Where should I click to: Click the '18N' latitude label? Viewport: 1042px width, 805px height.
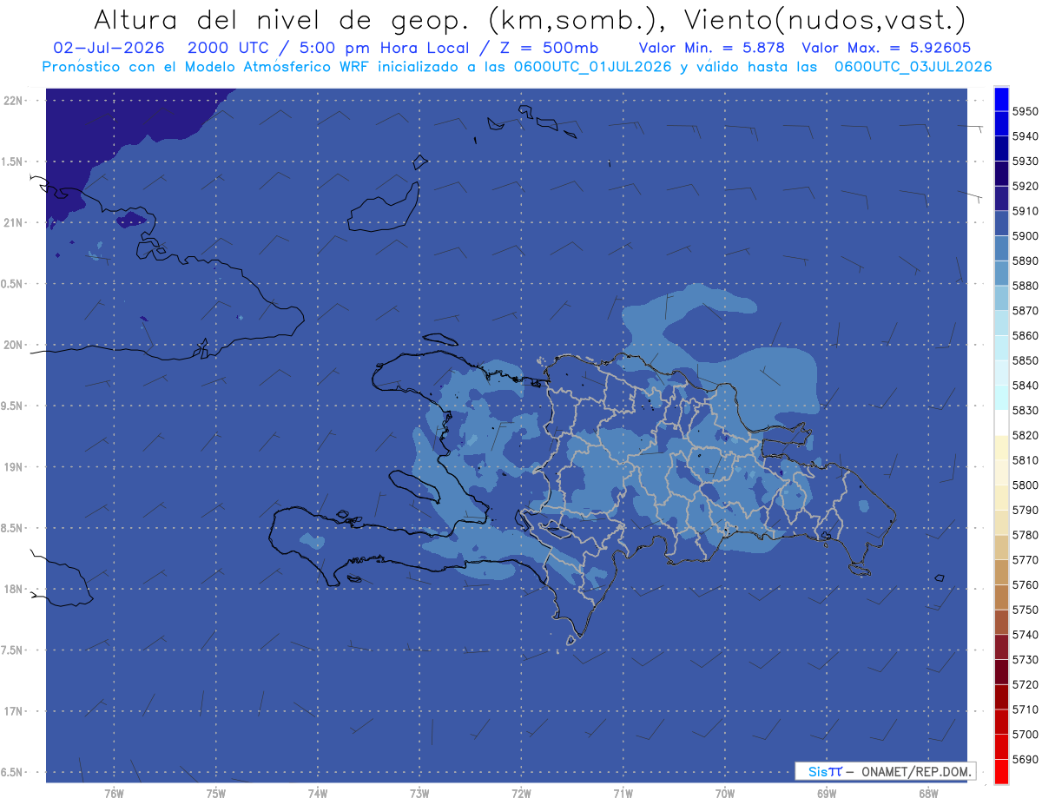tap(13, 590)
